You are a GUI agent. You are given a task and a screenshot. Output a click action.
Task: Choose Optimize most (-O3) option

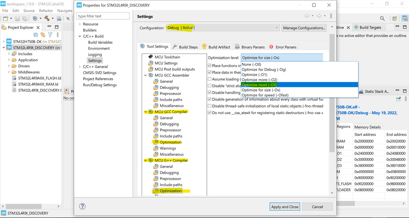tap(299, 85)
